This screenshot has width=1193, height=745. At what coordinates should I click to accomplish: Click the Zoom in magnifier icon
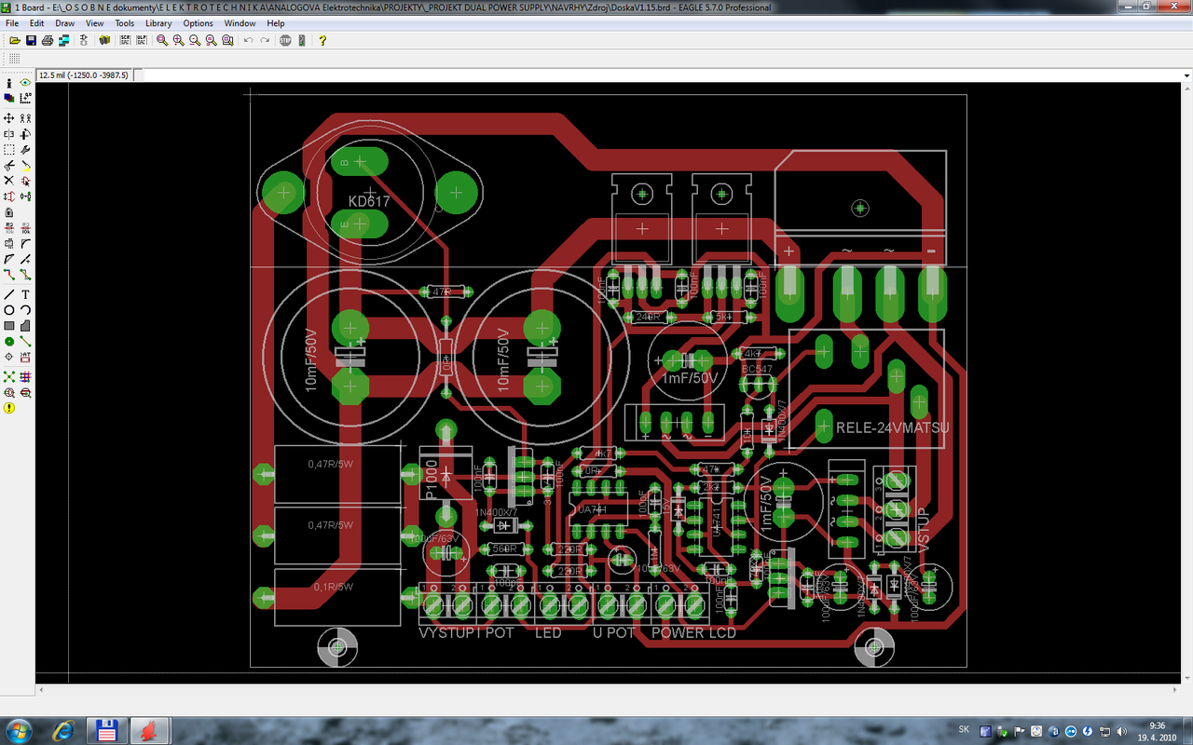tap(179, 40)
